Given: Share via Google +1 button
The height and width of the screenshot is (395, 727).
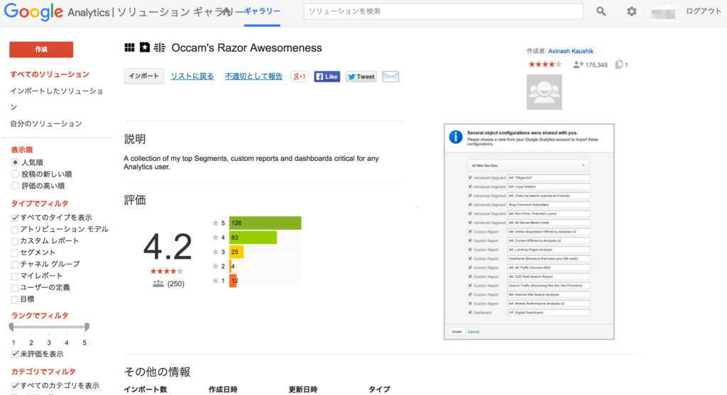Looking at the screenshot, I should (x=300, y=77).
